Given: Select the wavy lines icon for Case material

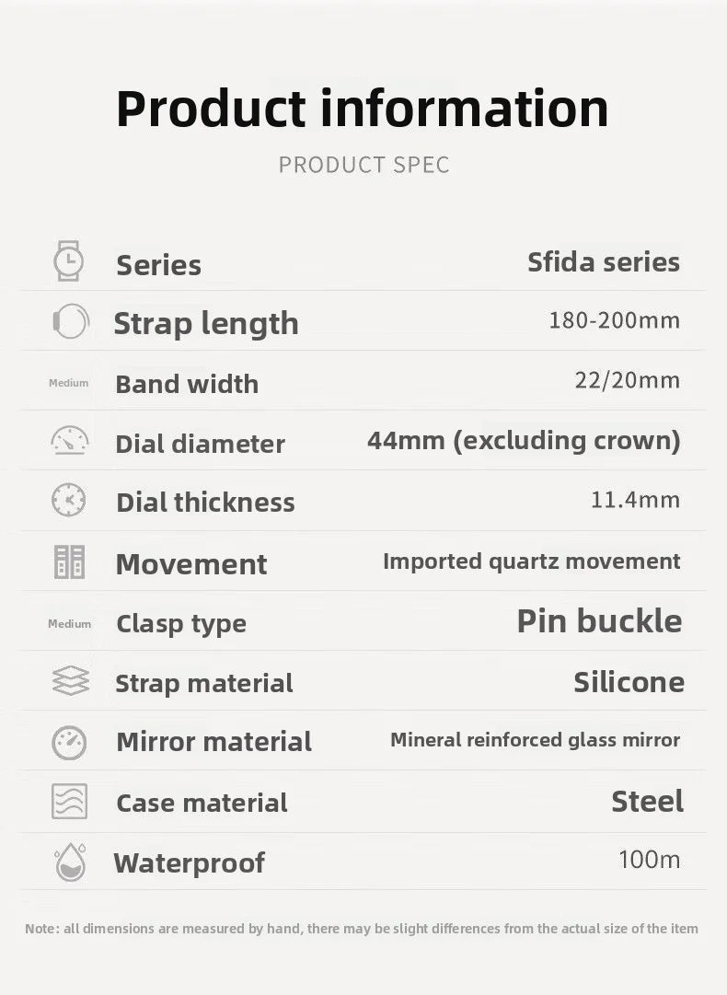Looking at the screenshot, I should [x=69, y=802].
